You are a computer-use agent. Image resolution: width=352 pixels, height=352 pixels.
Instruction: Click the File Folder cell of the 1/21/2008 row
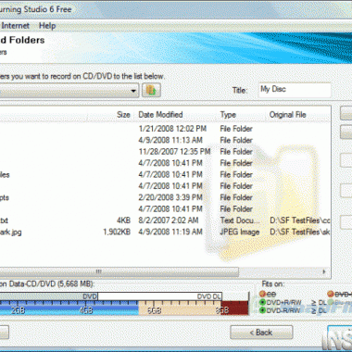point(236,129)
